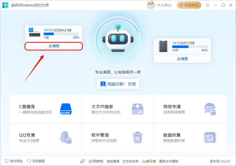Click the memory chip icon

[x=163, y=46]
